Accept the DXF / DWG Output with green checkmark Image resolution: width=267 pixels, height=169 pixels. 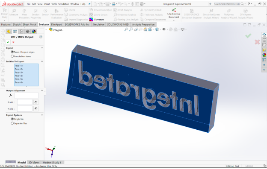point(8,42)
